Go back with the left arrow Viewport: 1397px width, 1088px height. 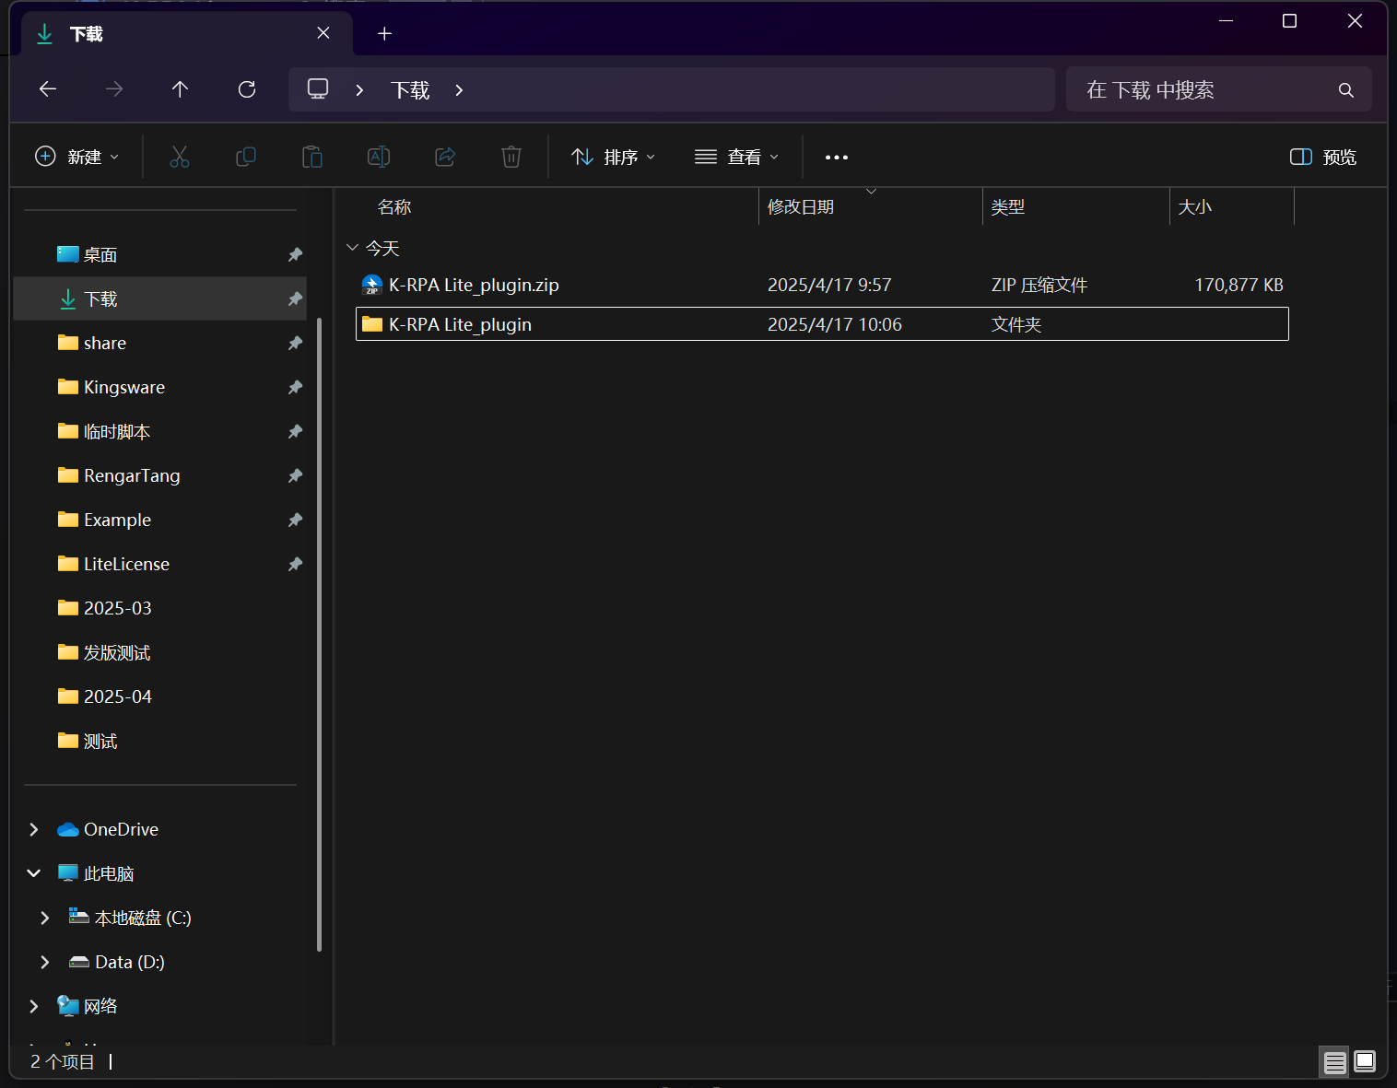click(48, 89)
